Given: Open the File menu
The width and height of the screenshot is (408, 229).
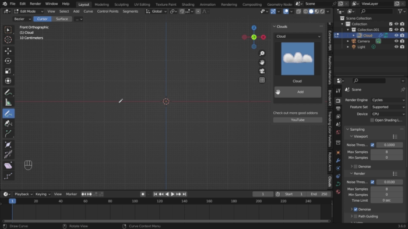Looking at the screenshot, I should point(12,4).
